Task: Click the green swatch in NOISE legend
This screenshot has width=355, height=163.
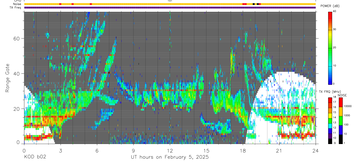Action: (x=341, y=121)
